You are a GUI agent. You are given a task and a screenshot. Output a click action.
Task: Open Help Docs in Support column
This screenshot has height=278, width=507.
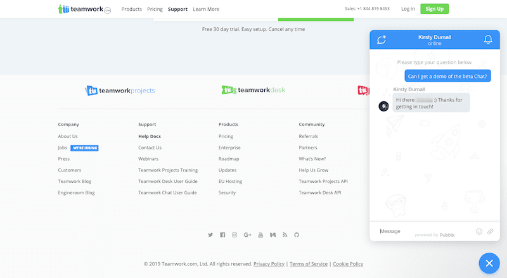(x=150, y=136)
